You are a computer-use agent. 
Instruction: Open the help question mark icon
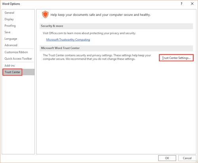[x=181, y=4]
